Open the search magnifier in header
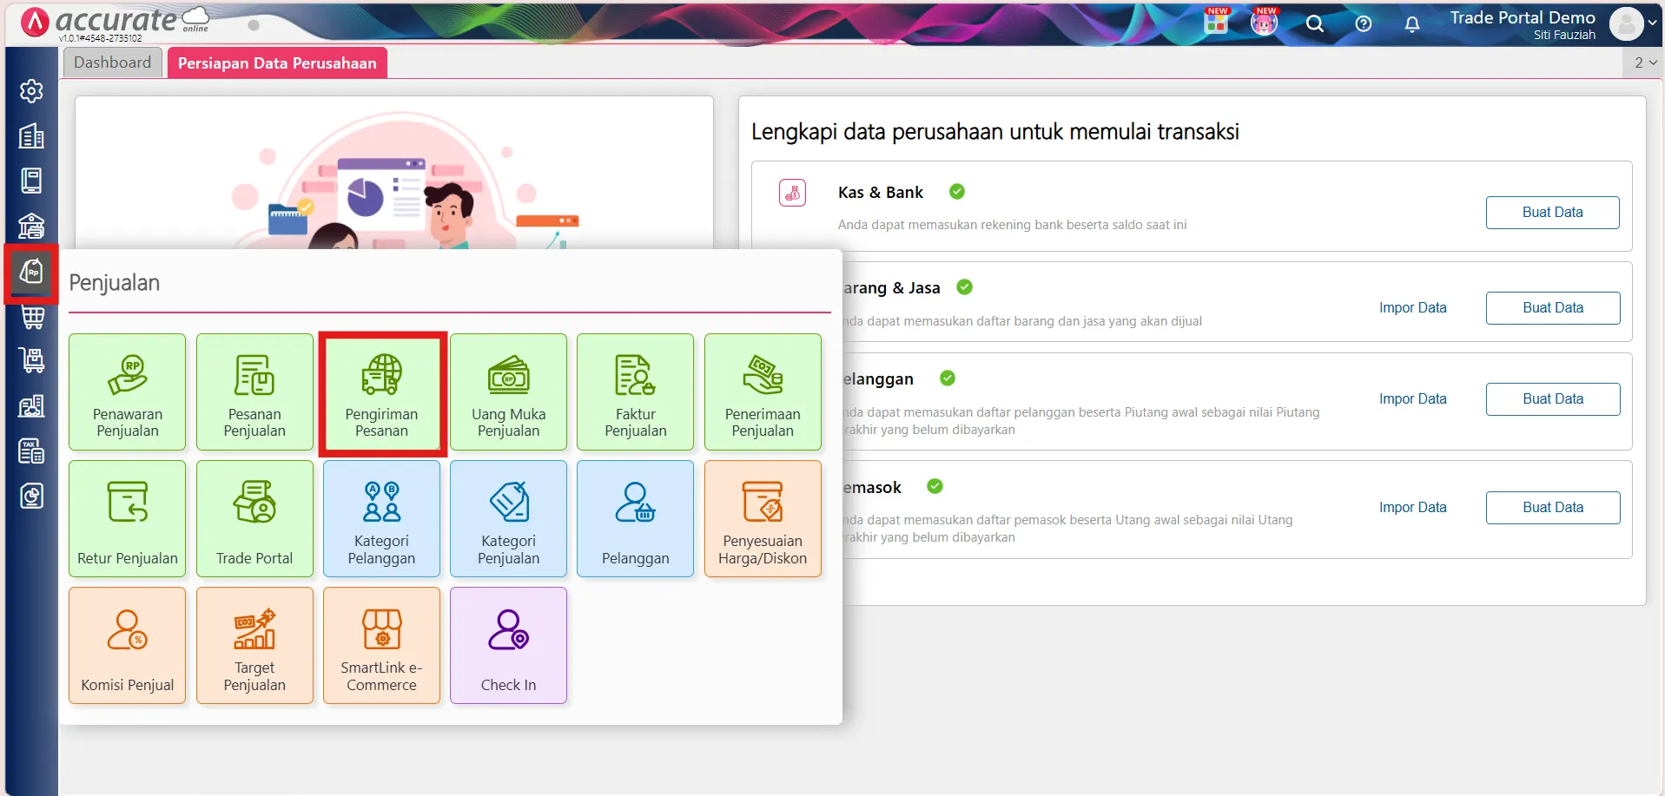The width and height of the screenshot is (1665, 796). (x=1315, y=24)
